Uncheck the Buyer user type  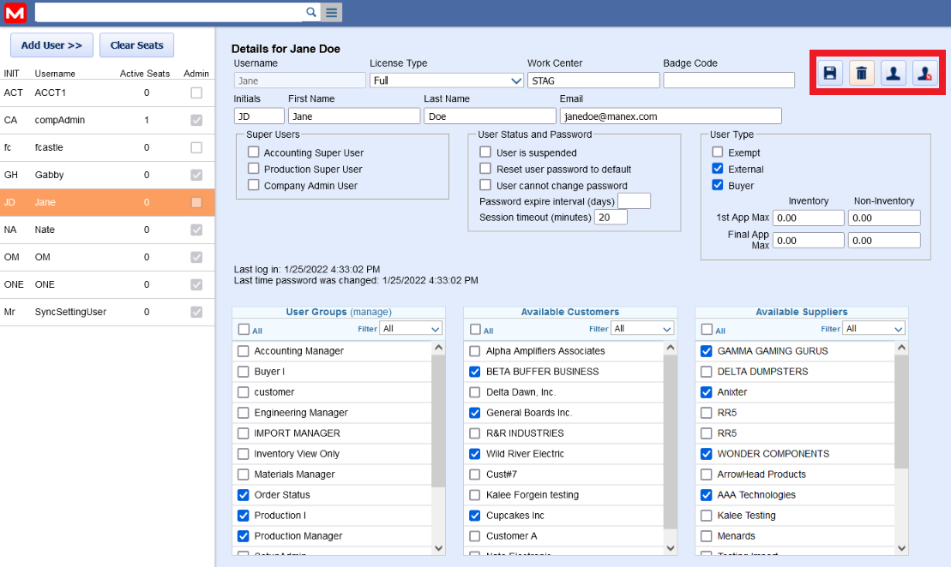click(718, 185)
